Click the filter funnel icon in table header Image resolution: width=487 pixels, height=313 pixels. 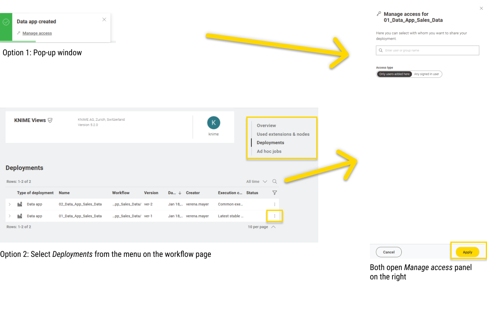[274, 193]
